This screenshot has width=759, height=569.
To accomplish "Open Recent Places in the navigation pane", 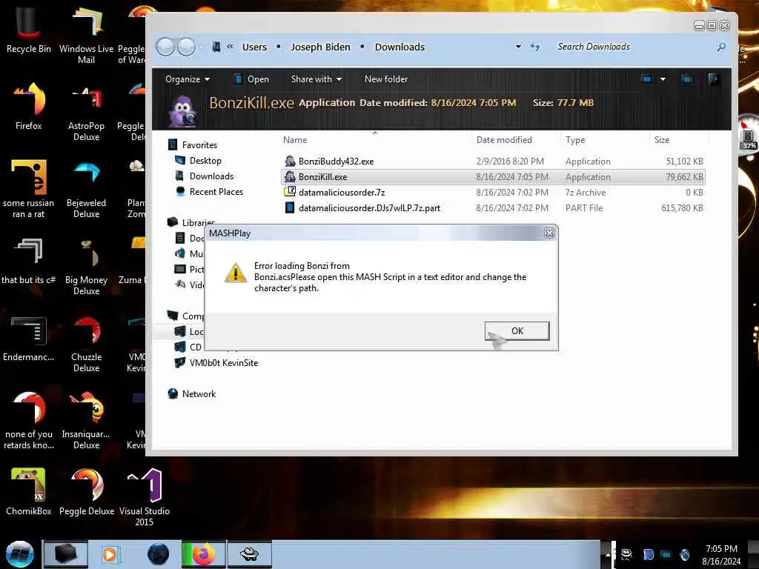I will 216,192.
